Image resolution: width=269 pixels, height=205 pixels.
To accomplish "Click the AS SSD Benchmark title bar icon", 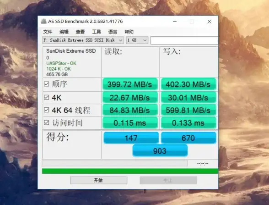I will pyautogui.click(x=43, y=21).
